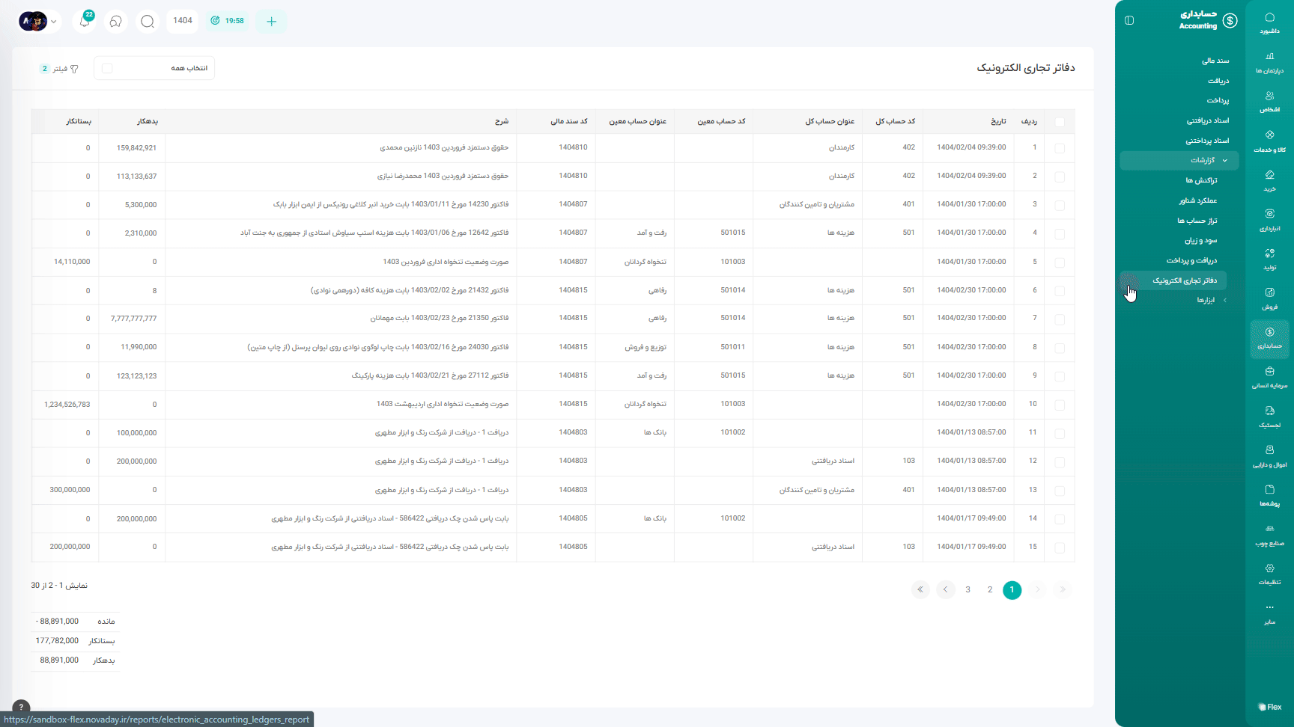
Task: Open the notifications bell with 22 badge
Action: 85,21
